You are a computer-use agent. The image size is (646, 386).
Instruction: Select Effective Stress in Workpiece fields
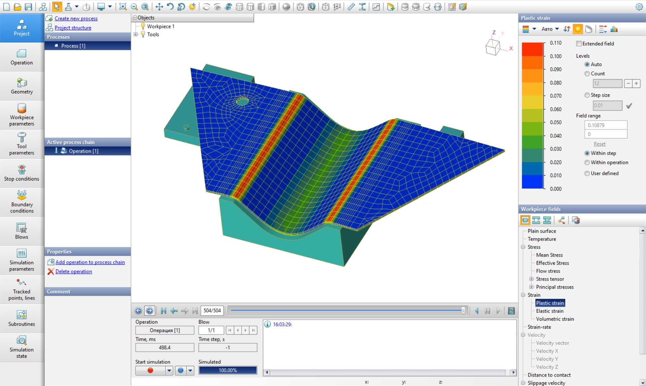552,263
